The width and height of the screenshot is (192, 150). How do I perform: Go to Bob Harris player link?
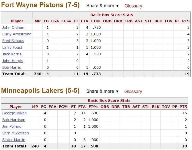12,67
